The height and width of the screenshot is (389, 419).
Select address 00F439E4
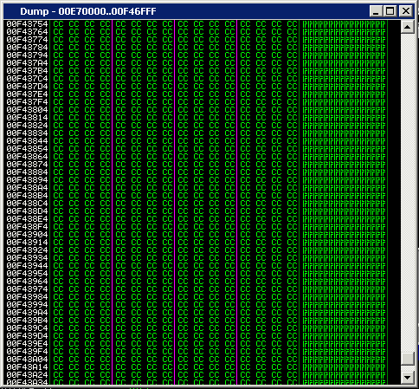pos(27,344)
